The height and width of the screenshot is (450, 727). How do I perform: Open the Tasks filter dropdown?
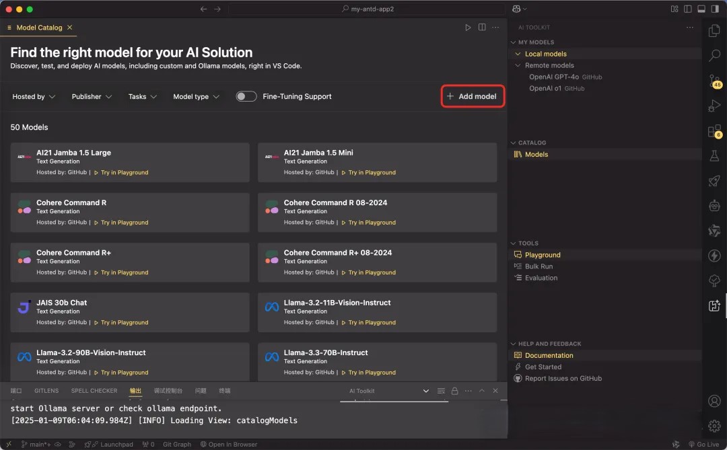pos(142,96)
